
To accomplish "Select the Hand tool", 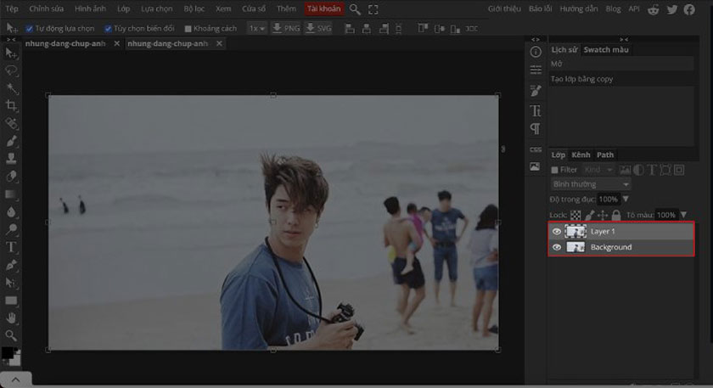I will click(11, 318).
